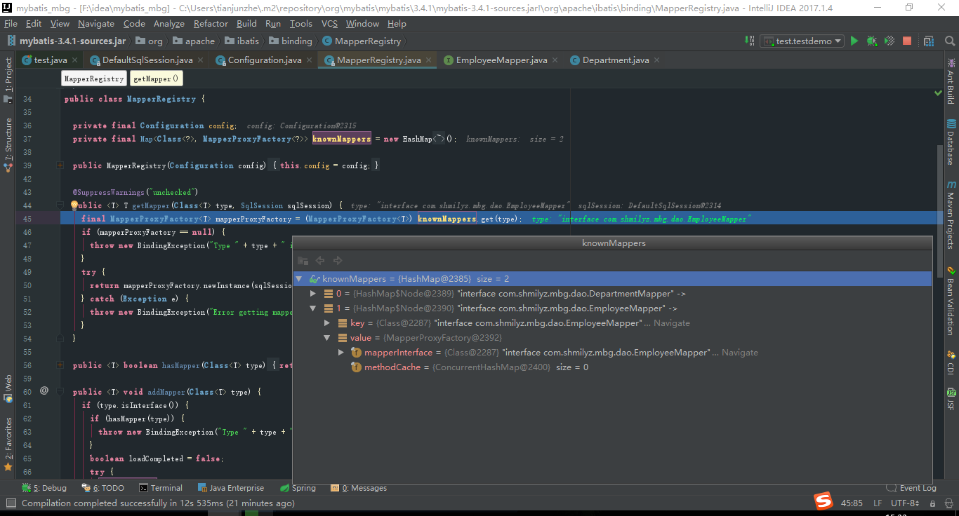
Task: Collapse the getMapper method with gutter minus
Action: click(x=60, y=205)
